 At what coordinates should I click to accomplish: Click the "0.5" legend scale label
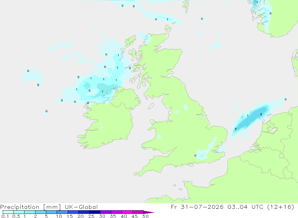[16, 216]
